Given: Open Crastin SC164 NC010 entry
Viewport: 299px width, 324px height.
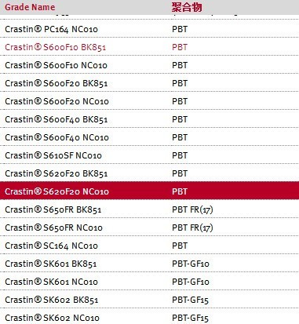Looking at the screenshot, I should pyautogui.click(x=51, y=246).
